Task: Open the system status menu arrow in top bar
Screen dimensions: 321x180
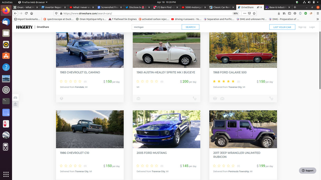Action: (318, 2)
